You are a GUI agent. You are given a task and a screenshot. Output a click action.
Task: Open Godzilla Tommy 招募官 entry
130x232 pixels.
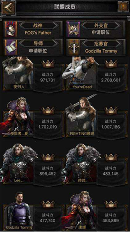coord(101,51)
